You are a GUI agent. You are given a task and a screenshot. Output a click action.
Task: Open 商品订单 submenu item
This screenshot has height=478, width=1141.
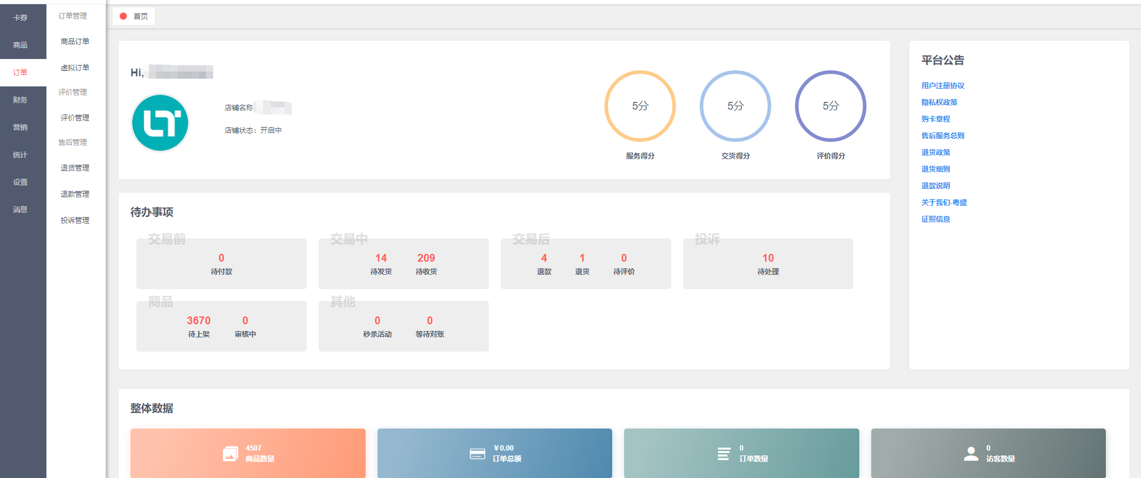point(75,42)
